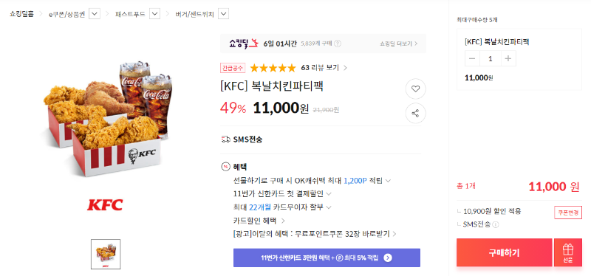The image size is (591, 276).
Task: Click the help question mark near purchase count
Action: (x=338, y=44)
